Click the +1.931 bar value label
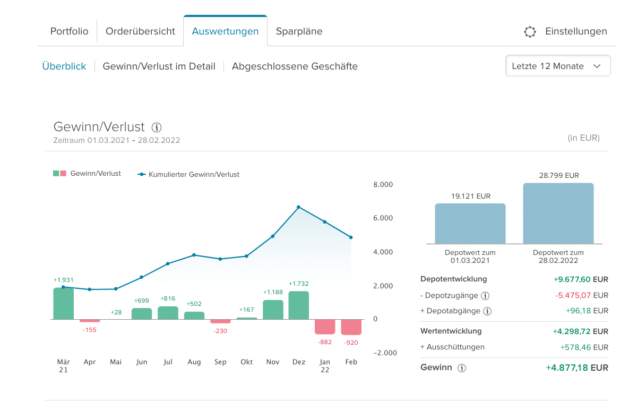 [63, 280]
